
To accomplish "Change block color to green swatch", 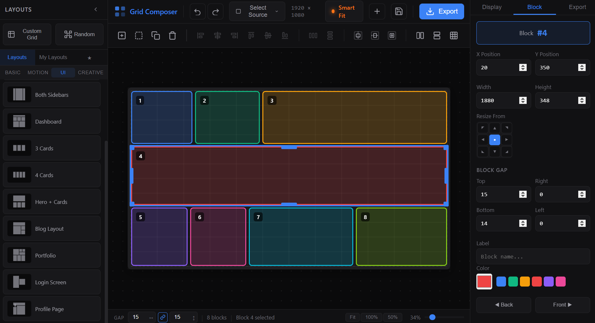I will (x=513, y=281).
